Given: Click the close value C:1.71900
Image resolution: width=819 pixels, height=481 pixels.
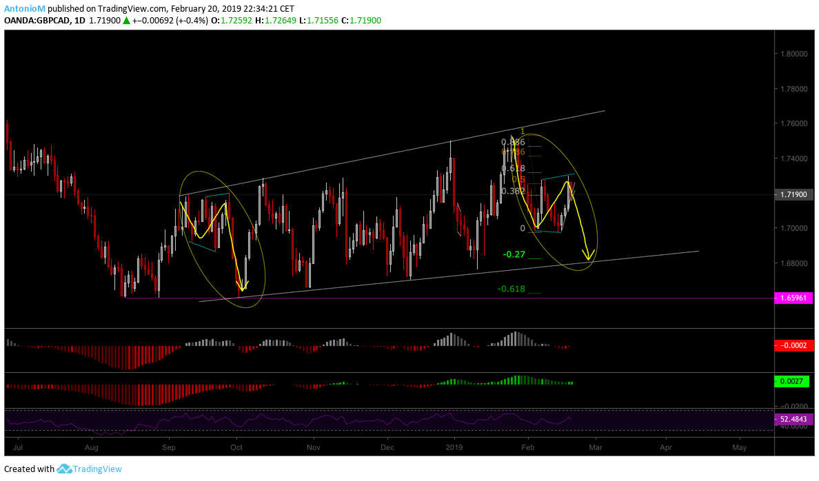Looking at the screenshot, I should 361,21.
